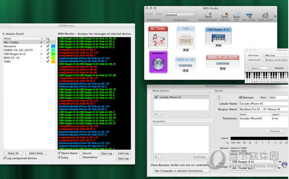Select the THR5 amplifier device icon

point(186,37)
